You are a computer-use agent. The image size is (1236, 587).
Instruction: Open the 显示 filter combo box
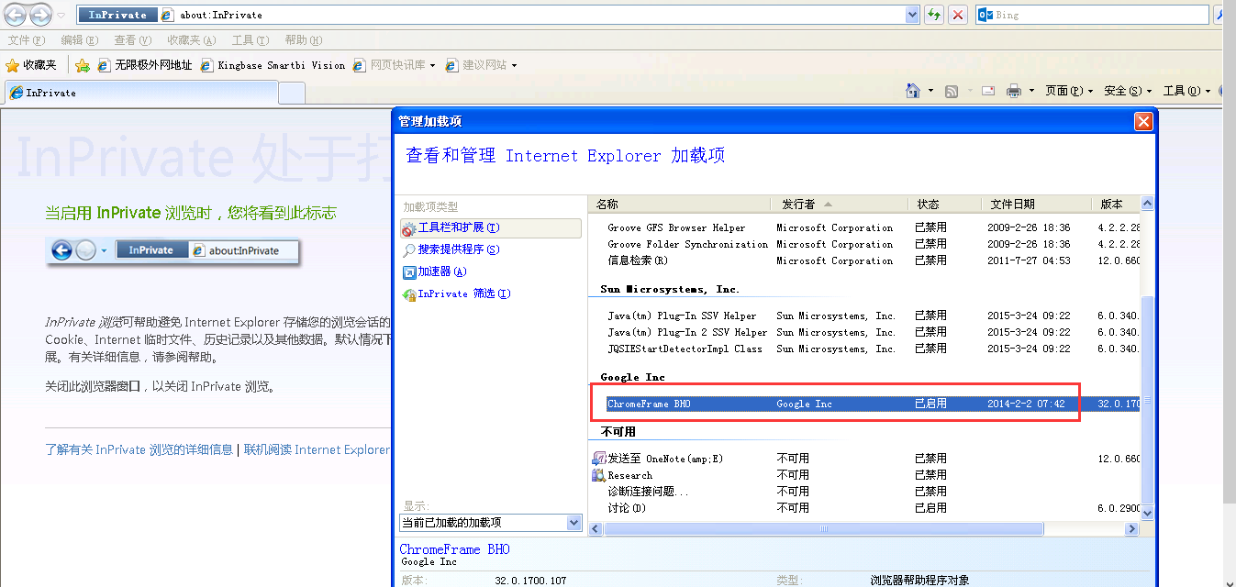491,523
